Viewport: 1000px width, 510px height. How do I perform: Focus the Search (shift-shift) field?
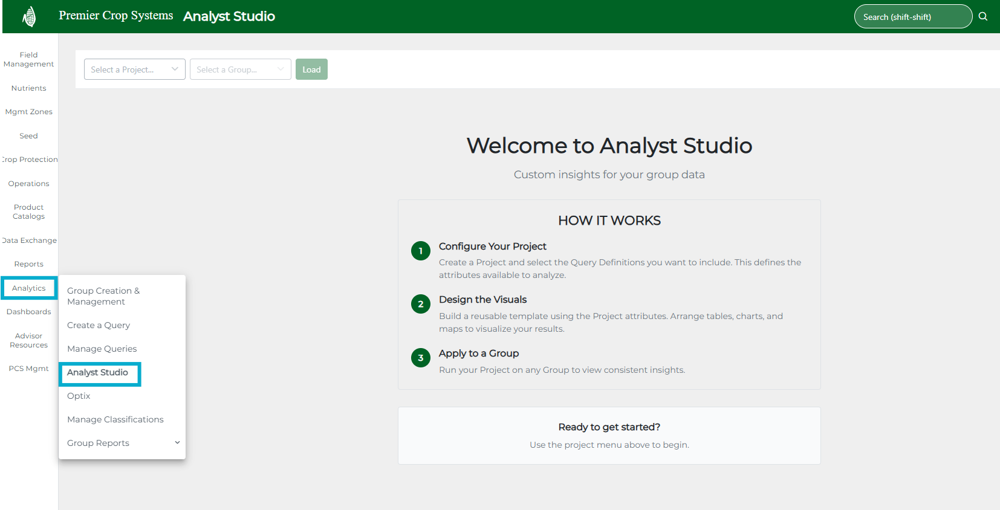913,16
